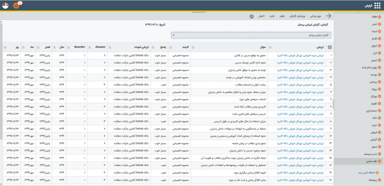This screenshot has height=186, width=384.
Task: Click the گزارش title in the top bar
Action: click(x=368, y=5)
